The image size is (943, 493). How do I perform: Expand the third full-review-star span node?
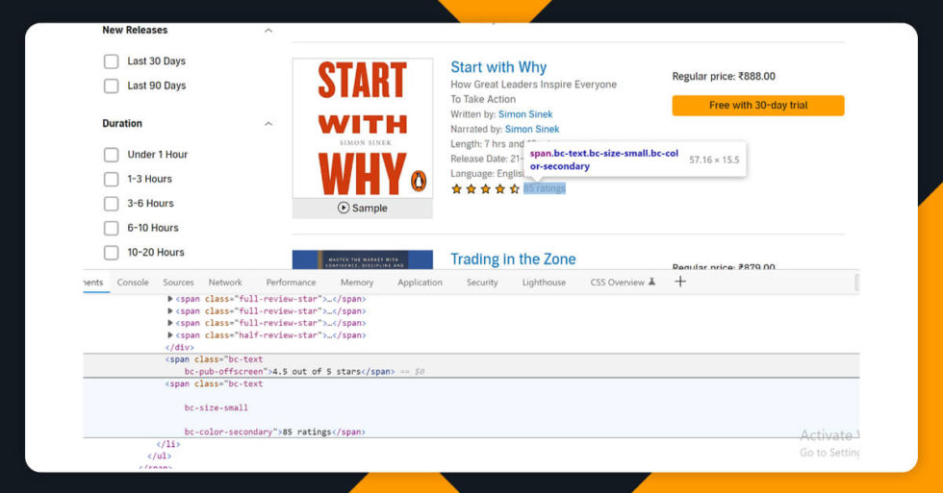pos(170,323)
